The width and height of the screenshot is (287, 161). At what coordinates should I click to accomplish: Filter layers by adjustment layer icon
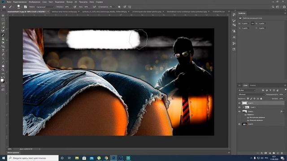click(x=267, y=90)
